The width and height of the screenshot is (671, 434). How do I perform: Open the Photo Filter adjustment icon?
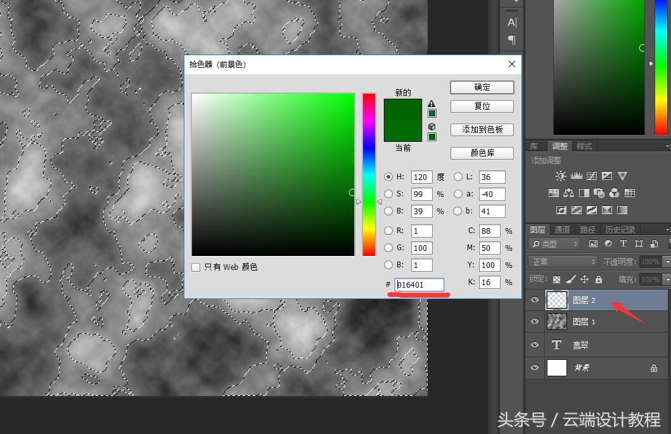(x=599, y=193)
